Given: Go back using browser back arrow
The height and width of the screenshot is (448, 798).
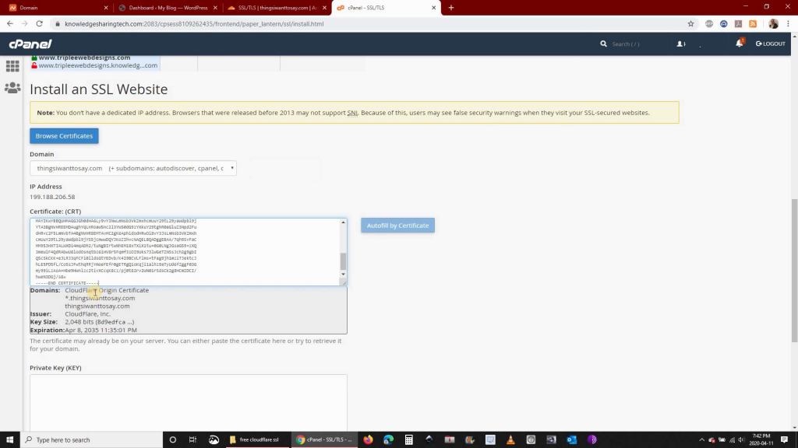Looking at the screenshot, I should (9, 23).
